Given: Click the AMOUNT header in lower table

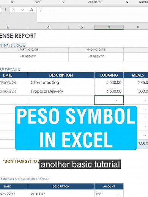Looking at the screenshot, I should click(109, 186).
